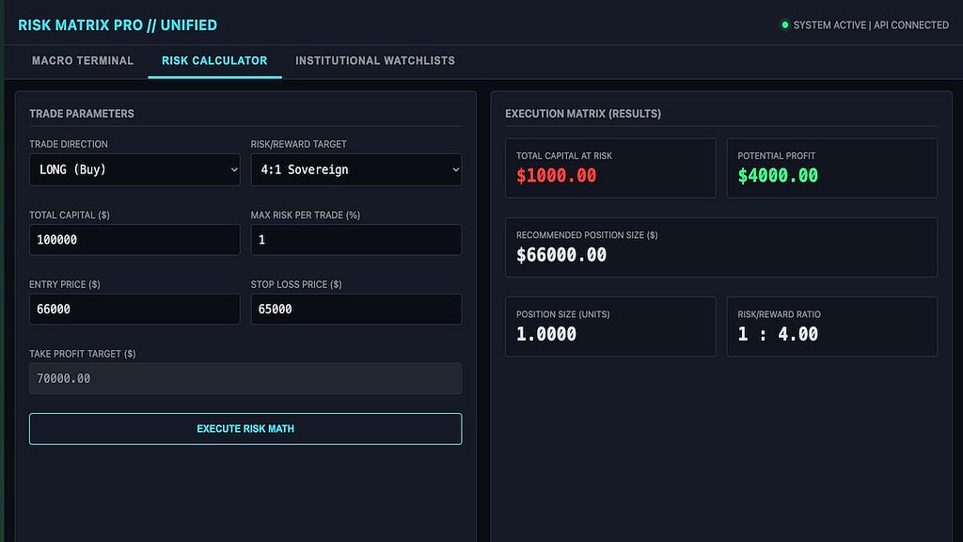The height and width of the screenshot is (542, 963).
Task: Click the Stop Loss Price field
Action: pyautogui.click(x=356, y=309)
